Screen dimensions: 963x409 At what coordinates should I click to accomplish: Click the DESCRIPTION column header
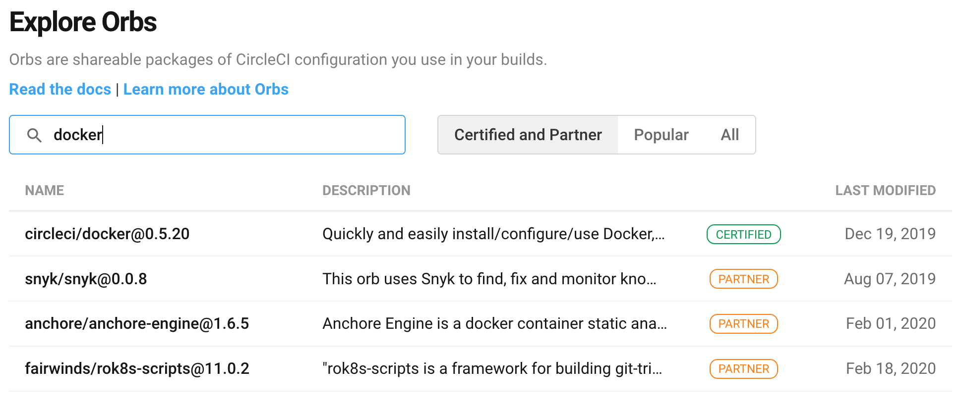[366, 191]
